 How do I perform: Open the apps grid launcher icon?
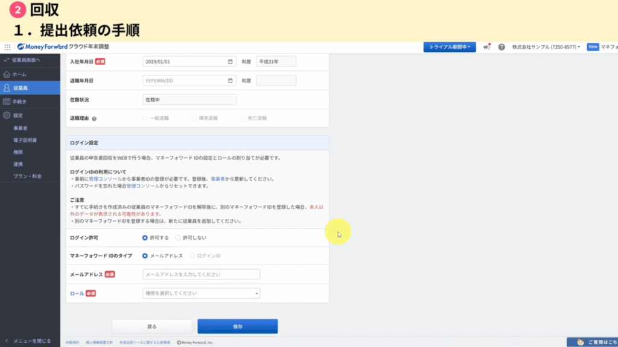(7, 47)
